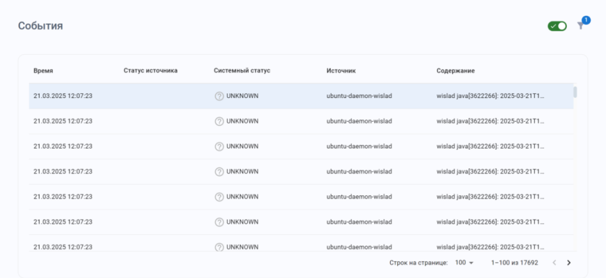Image resolution: width=606 pixels, height=278 pixels.
Task: Click the table vertical scrollbar thumb
Action: (x=575, y=92)
